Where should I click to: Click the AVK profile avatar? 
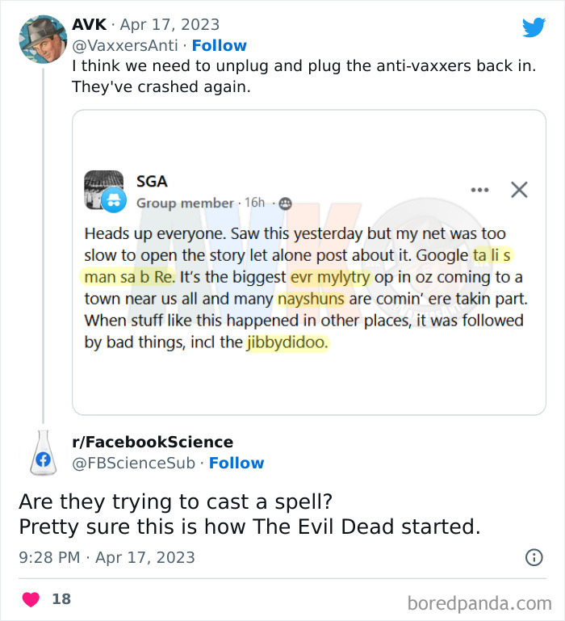pyautogui.click(x=42, y=39)
